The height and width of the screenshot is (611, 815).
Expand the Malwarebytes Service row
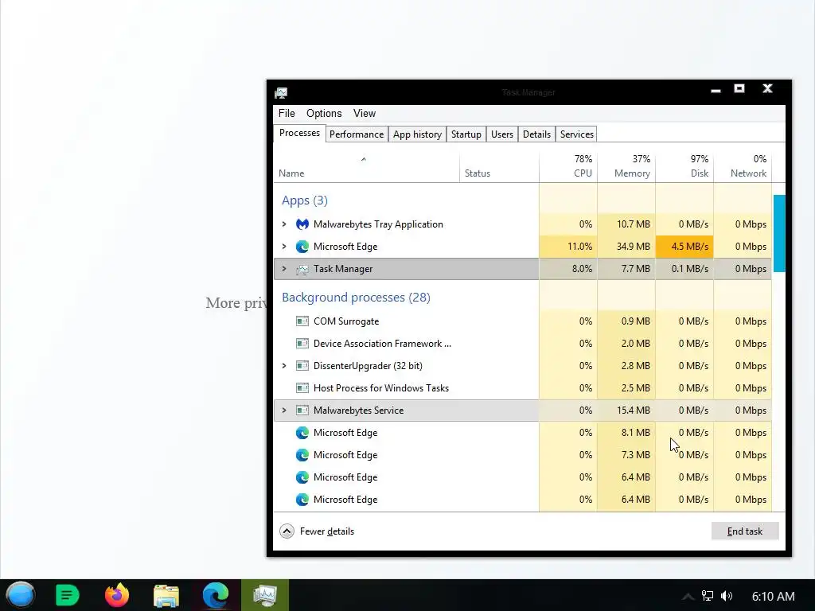point(284,411)
